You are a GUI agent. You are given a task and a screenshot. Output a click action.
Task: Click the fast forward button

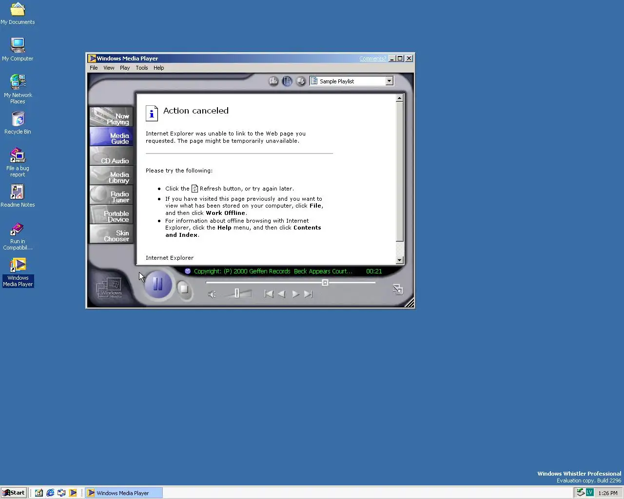295,294
